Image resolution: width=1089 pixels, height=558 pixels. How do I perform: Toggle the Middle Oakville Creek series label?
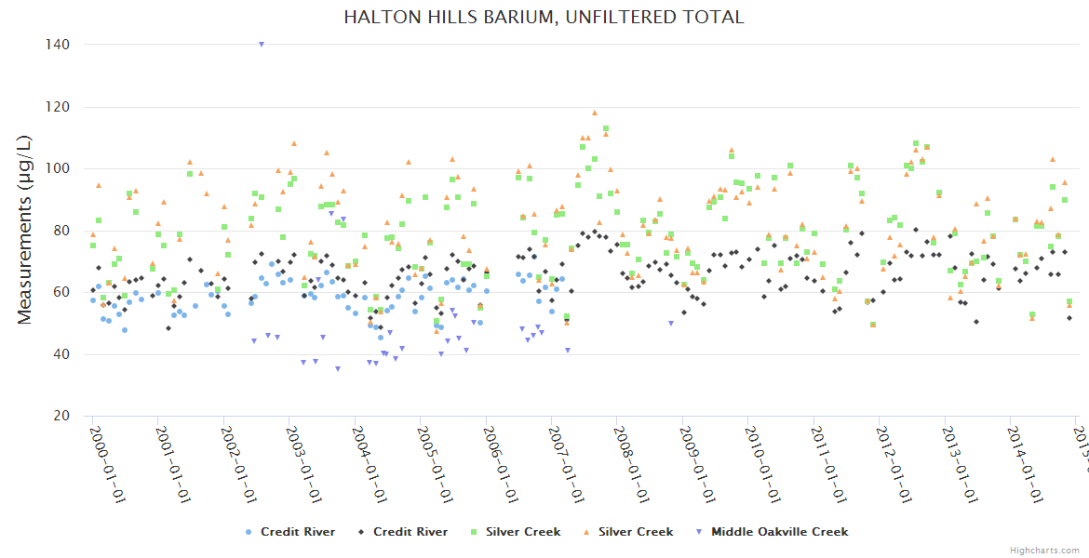coord(779,532)
